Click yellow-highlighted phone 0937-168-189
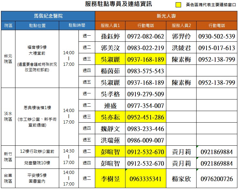Screen dimensions: 239x190 tap(146, 59)
